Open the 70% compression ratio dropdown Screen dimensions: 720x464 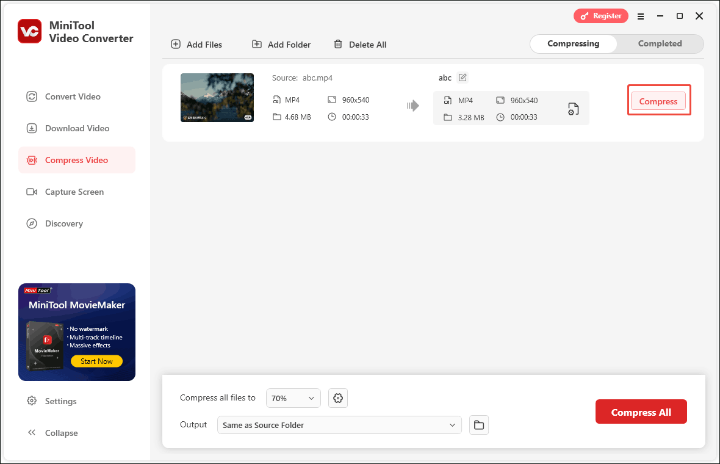tap(293, 398)
